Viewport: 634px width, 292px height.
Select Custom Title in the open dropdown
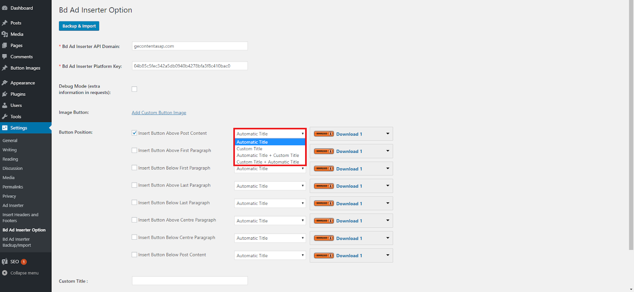pyautogui.click(x=270, y=149)
